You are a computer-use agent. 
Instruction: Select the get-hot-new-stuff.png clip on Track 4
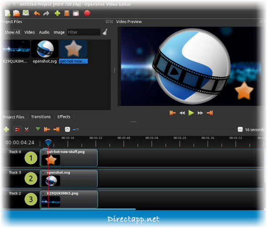[69, 158]
